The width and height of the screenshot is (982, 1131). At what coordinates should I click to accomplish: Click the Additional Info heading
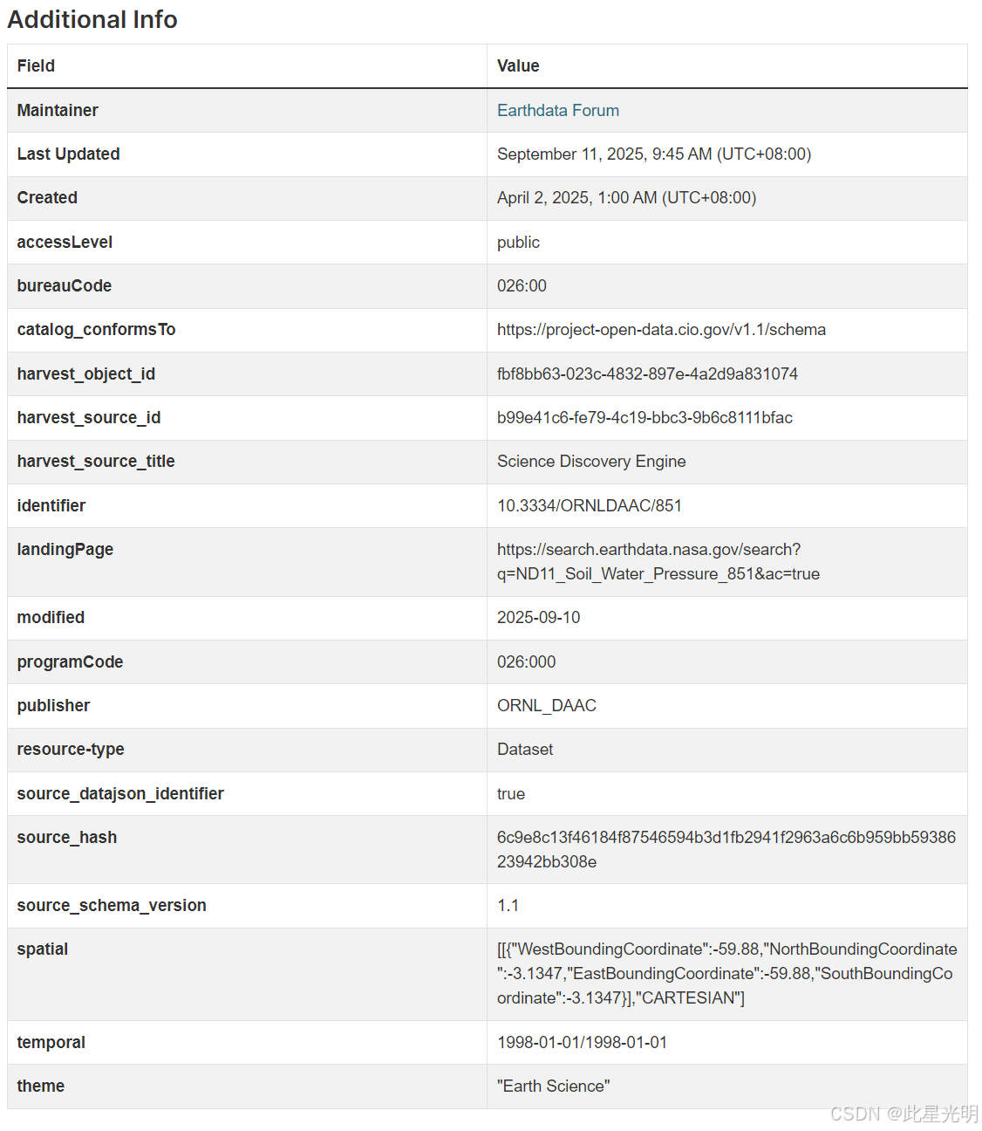coord(92,19)
